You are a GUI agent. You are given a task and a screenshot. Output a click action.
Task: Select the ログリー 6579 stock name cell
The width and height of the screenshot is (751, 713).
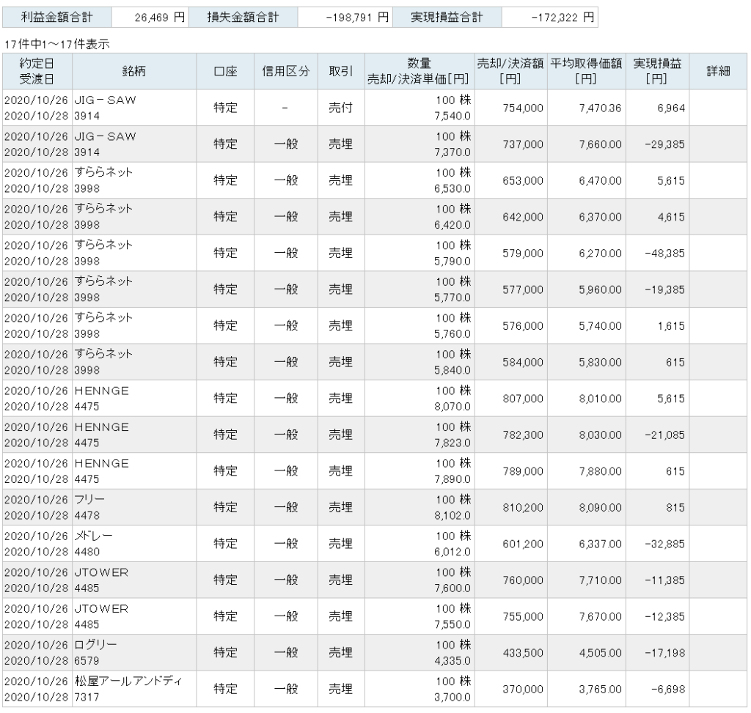(134, 653)
